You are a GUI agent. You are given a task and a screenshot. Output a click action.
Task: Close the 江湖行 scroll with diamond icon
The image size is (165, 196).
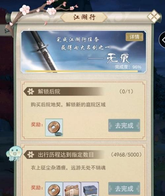tap(154, 16)
